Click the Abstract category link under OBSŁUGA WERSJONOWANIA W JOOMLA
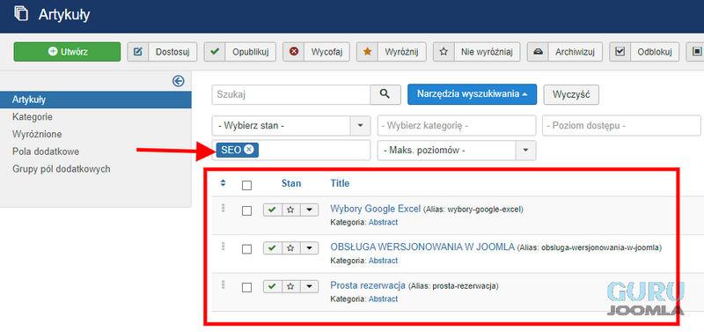The height and width of the screenshot is (332, 704). [x=383, y=261]
